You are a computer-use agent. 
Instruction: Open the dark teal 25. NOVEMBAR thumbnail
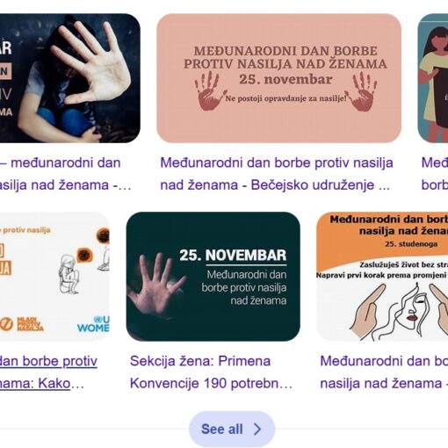(213, 277)
